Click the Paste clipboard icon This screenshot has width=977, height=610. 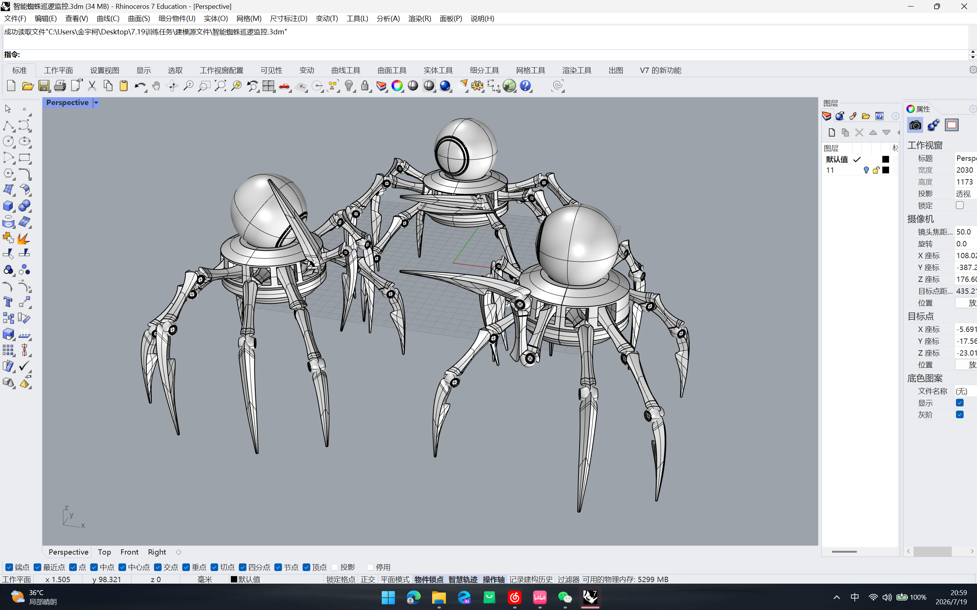tap(124, 86)
